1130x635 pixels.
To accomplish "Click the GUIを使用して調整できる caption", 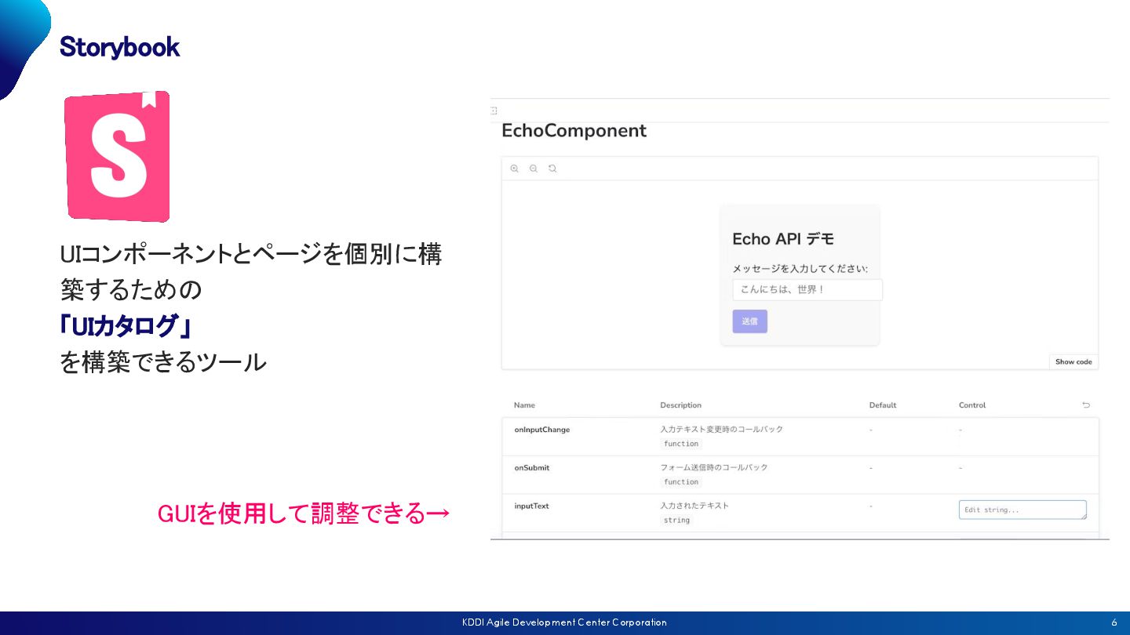I will (304, 513).
